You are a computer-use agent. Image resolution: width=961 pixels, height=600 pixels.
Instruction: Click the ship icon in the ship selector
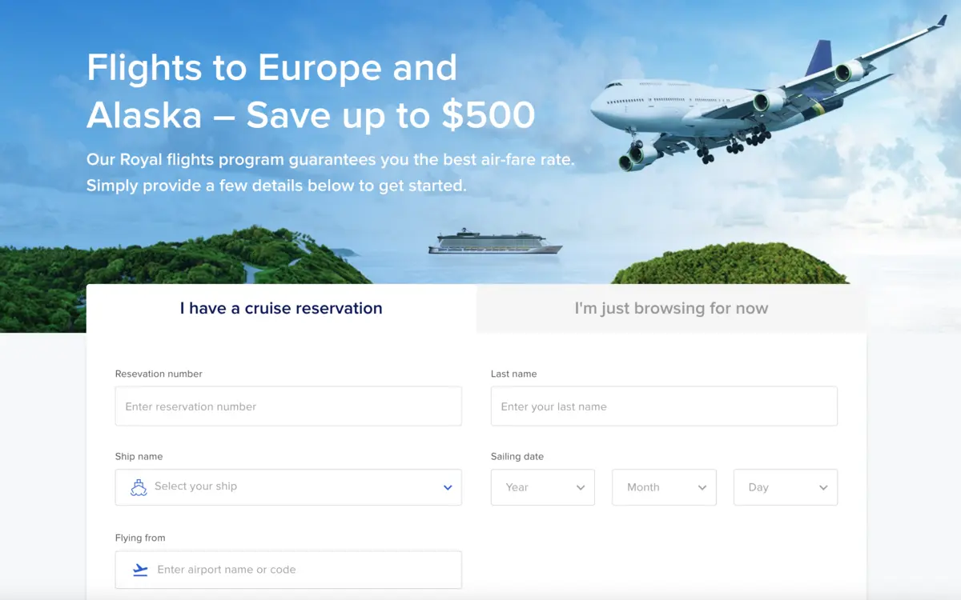tap(138, 487)
